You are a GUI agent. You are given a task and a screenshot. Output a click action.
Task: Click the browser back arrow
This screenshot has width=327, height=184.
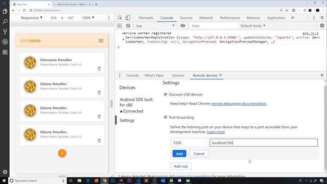(13, 10)
